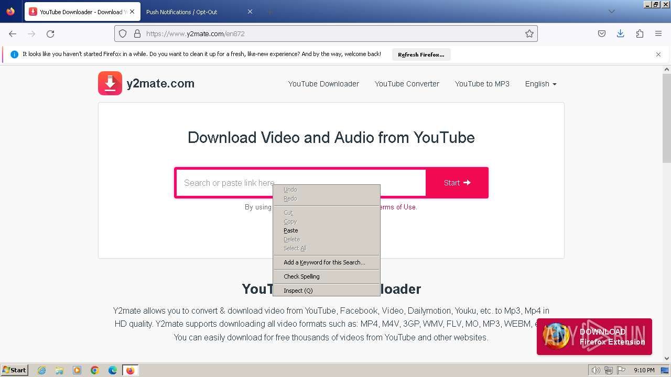This screenshot has height=377, width=671.
Task: Close the Push Notifications tab
Action: click(x=250, y=12)
